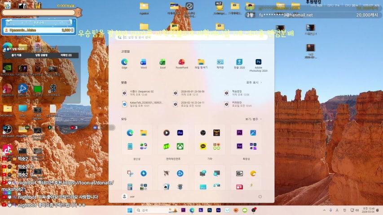Open File Explorer in pinned apps
383x215 pixels.
201,64
